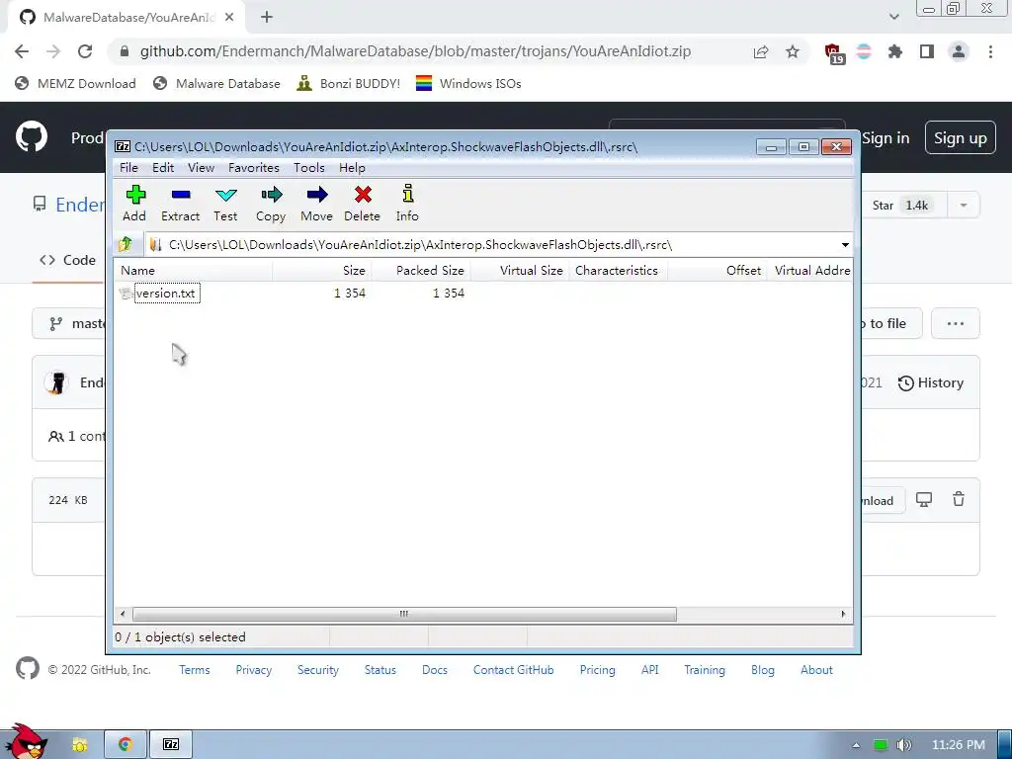This screenshot has width=1012, height=759.
Task: Click the 7-Zip path address field
Action: click(492, 245)
